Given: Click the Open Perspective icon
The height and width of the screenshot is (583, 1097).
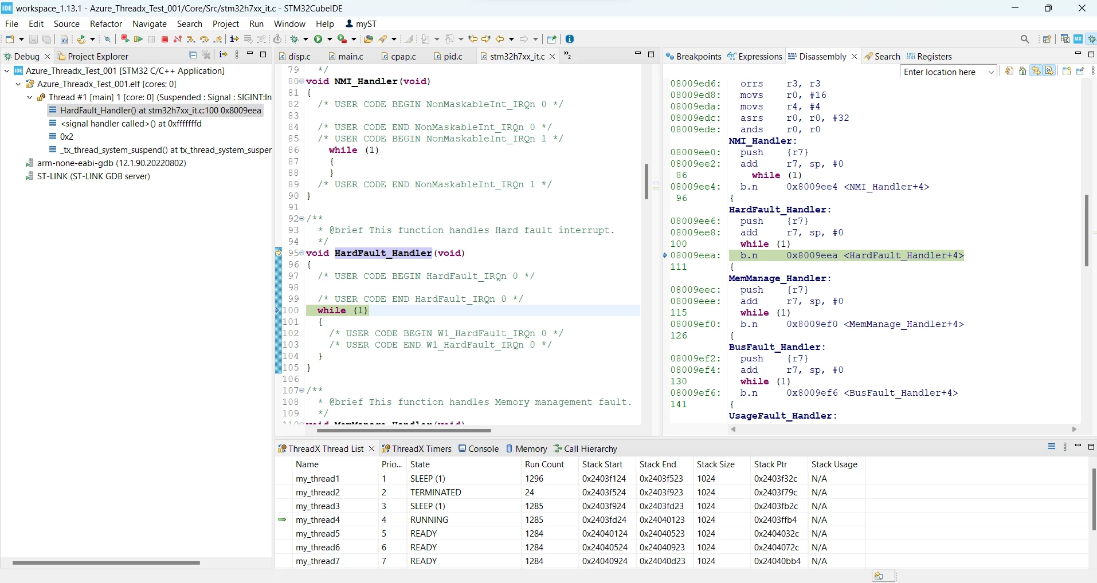Looking at the screenshot, I should (1047, 39).
